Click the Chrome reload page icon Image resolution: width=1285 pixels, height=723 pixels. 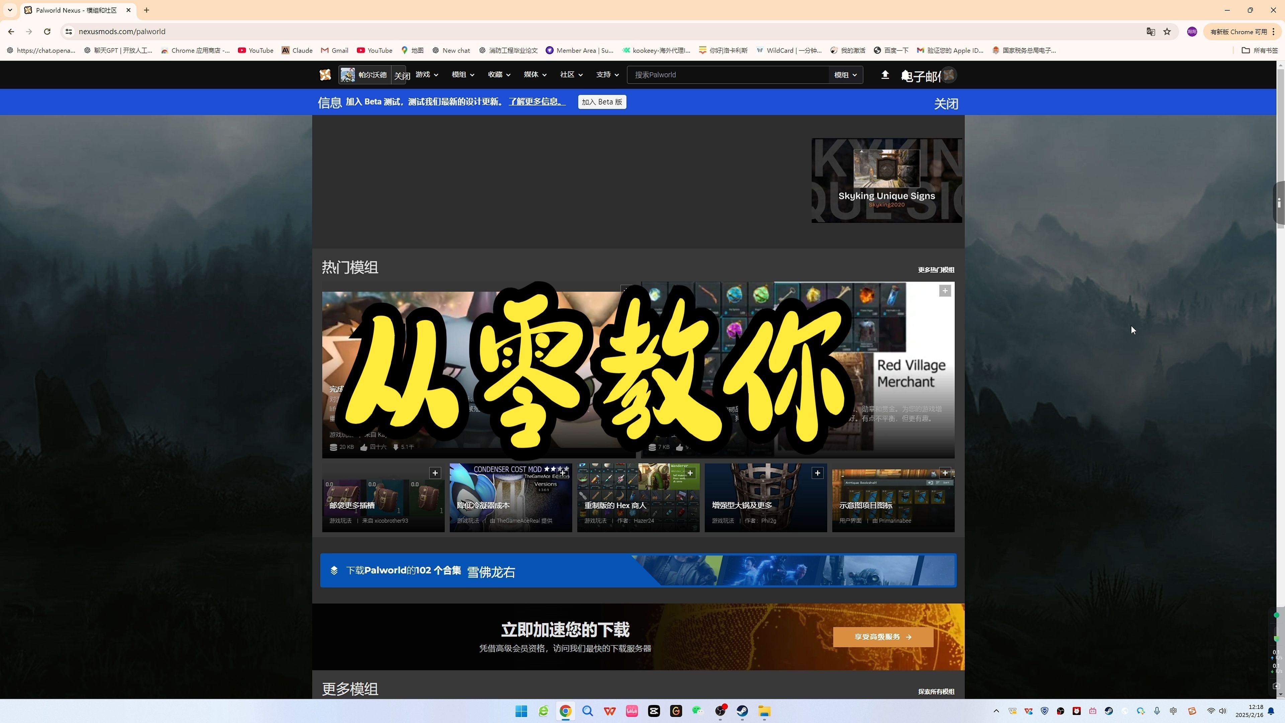coord(47,31)
